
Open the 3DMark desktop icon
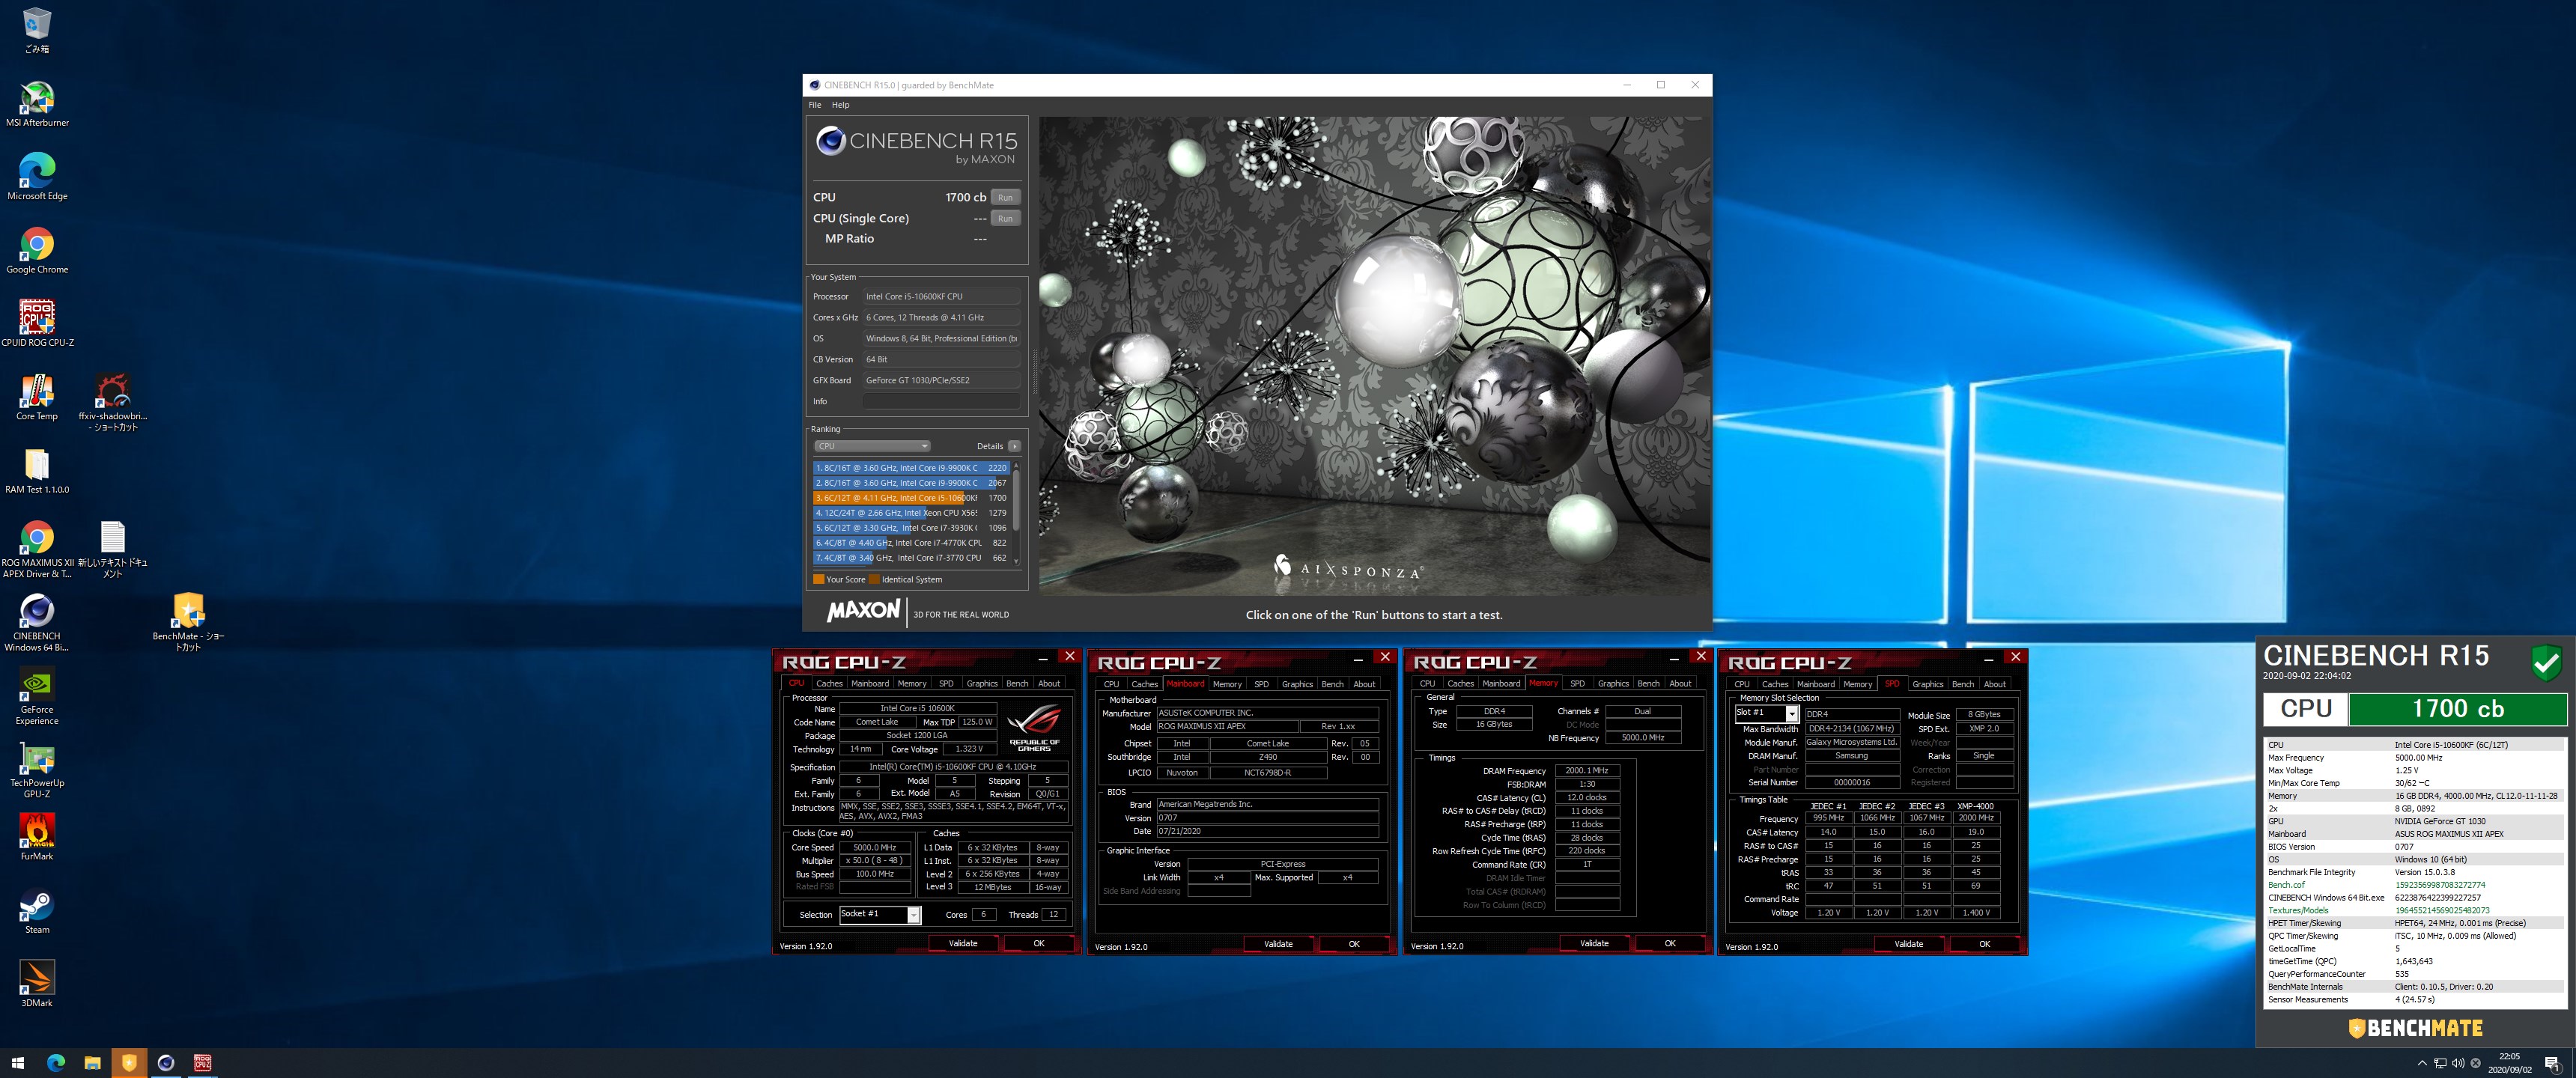point(37,983)
